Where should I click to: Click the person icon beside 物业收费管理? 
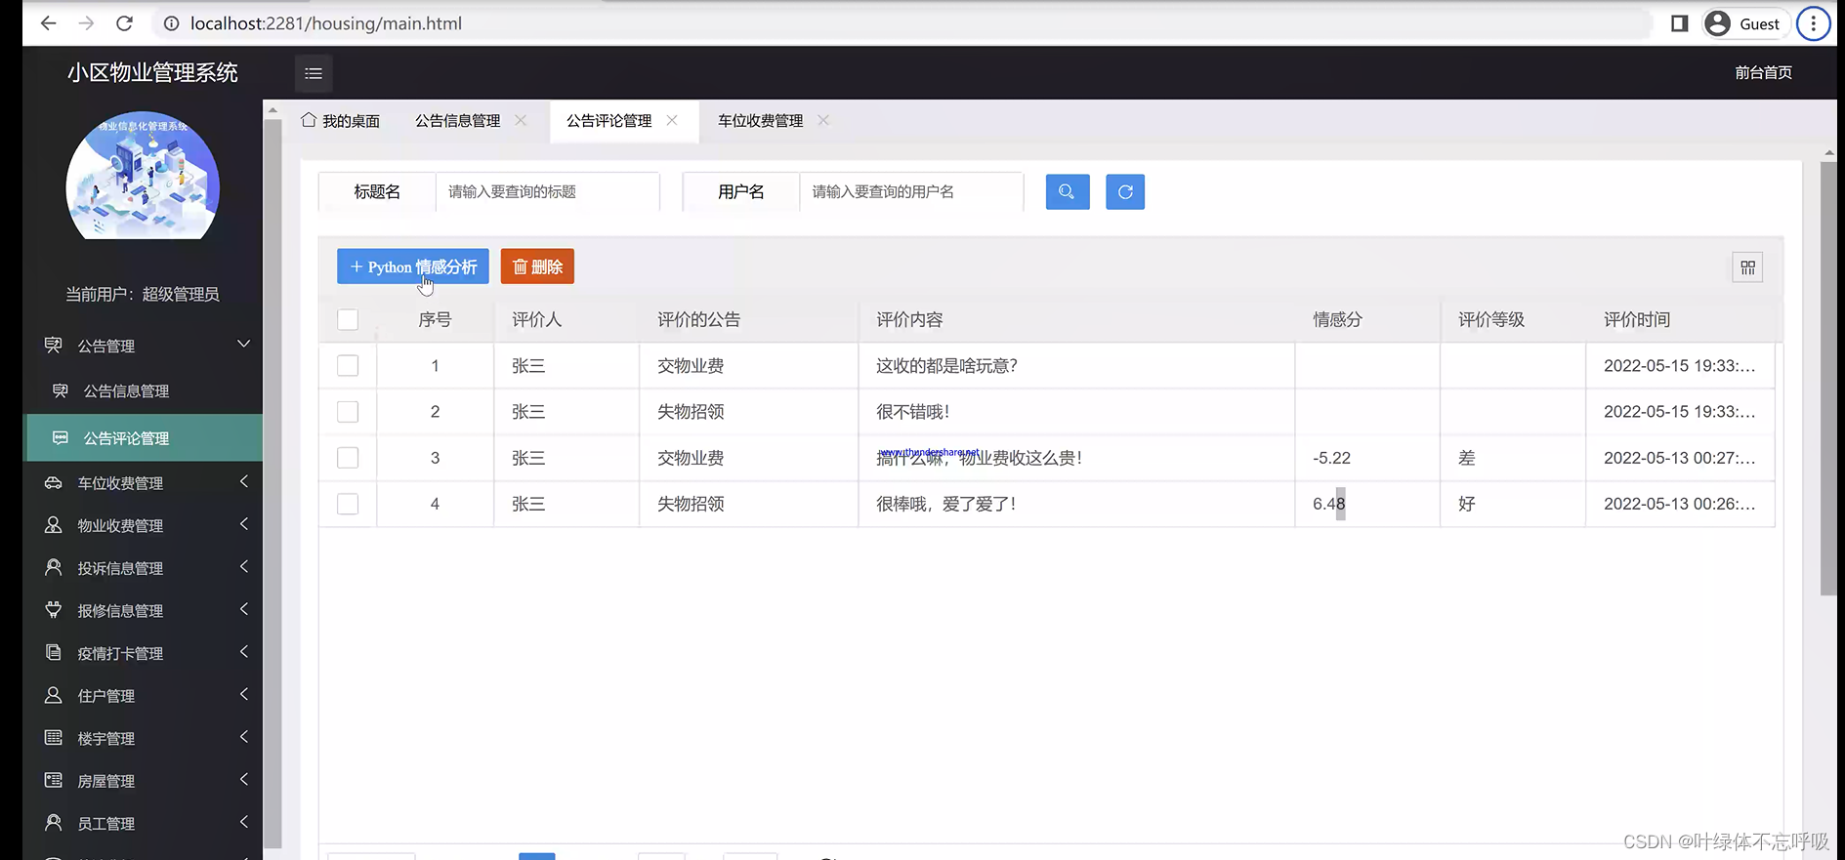pos(54,524)
